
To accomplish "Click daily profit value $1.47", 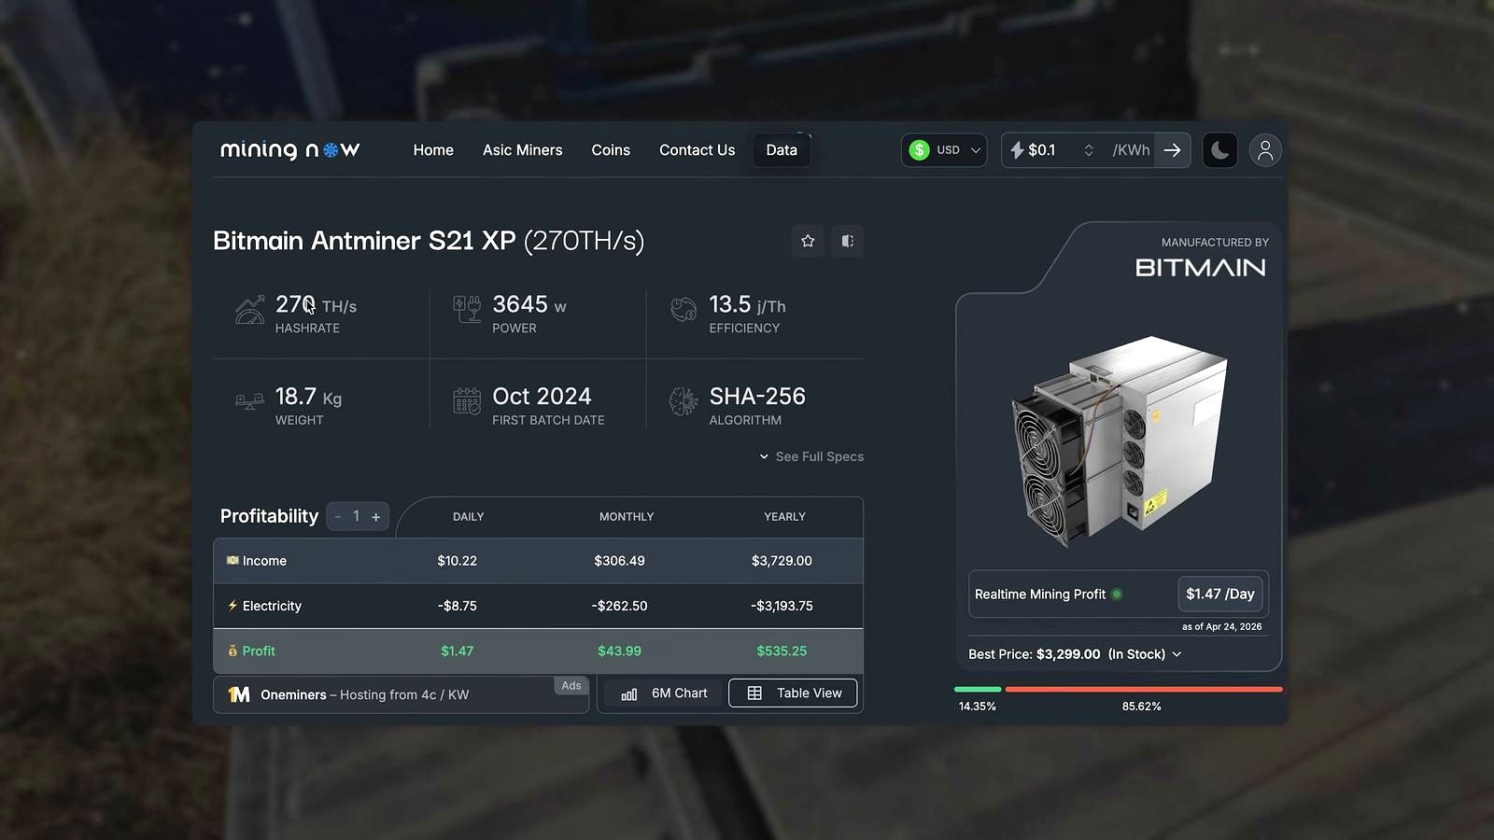I will (x=457, y=651).
